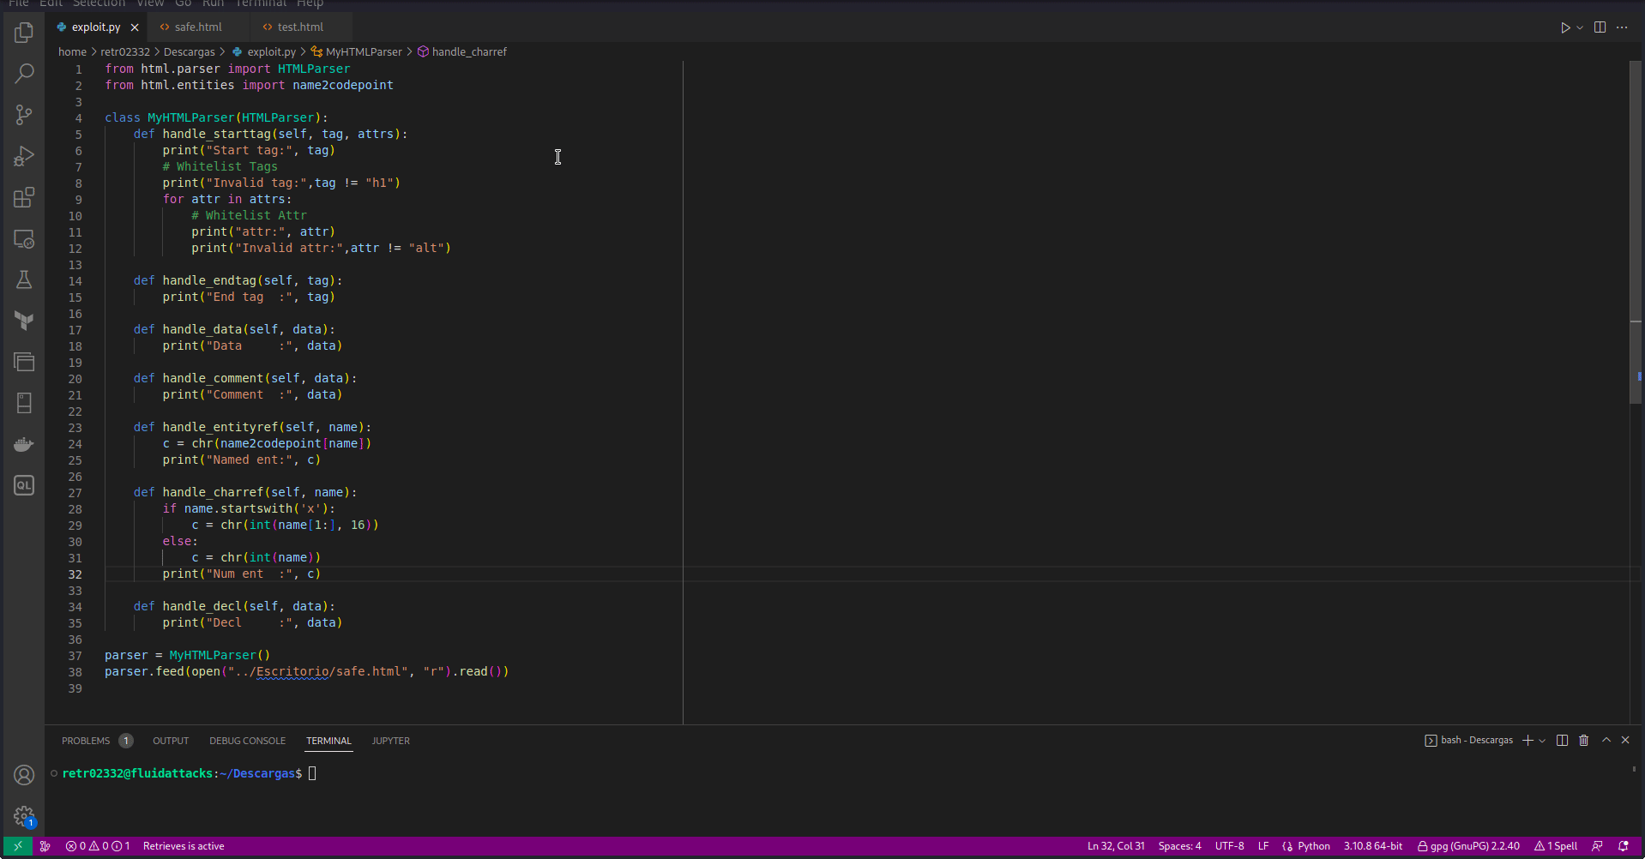Screen dimensions: 1645x859
Task: Open the Extensions view icon
Action: (24, 197)
